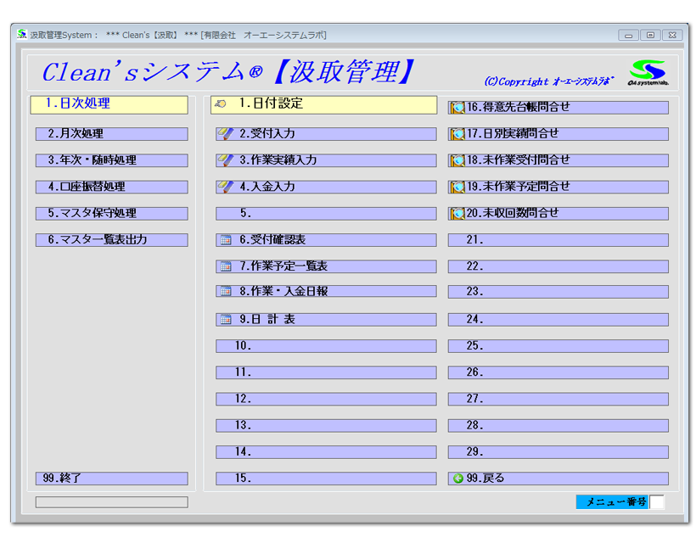This screenshot has width=696, height=543.
Task: Open 1.日付設定
Action: (324, 105)
